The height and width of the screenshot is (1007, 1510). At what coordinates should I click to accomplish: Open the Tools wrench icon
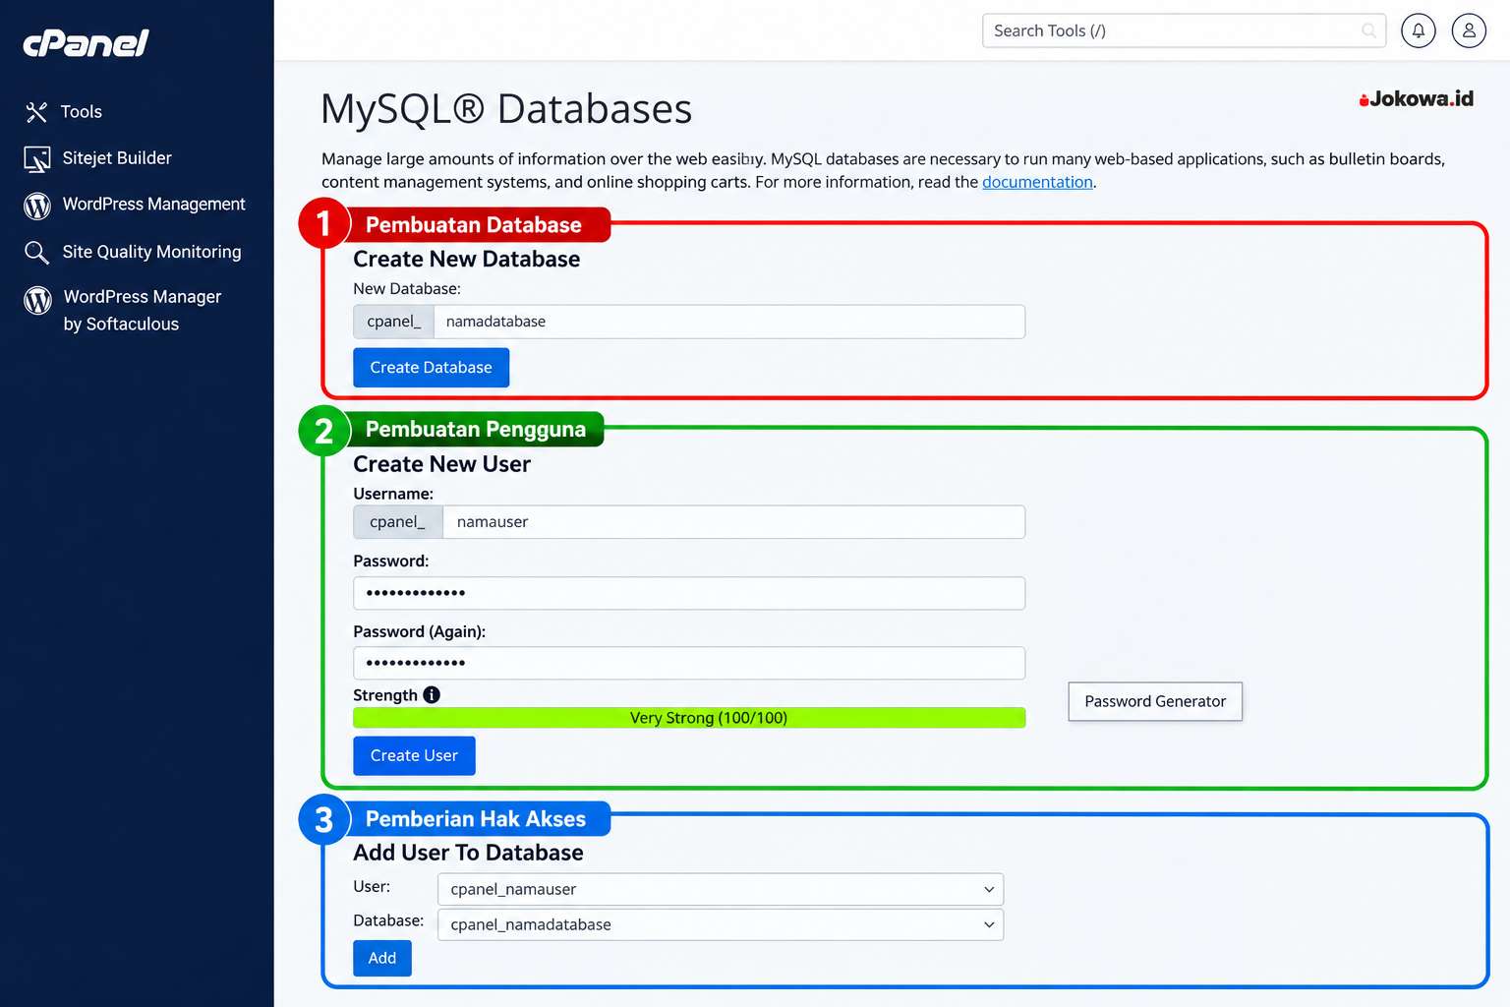pyautogui.click(x=36, y=112)
